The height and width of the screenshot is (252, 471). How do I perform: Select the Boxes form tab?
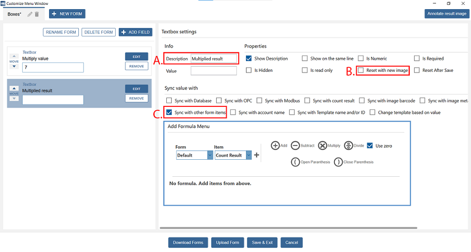15,14
